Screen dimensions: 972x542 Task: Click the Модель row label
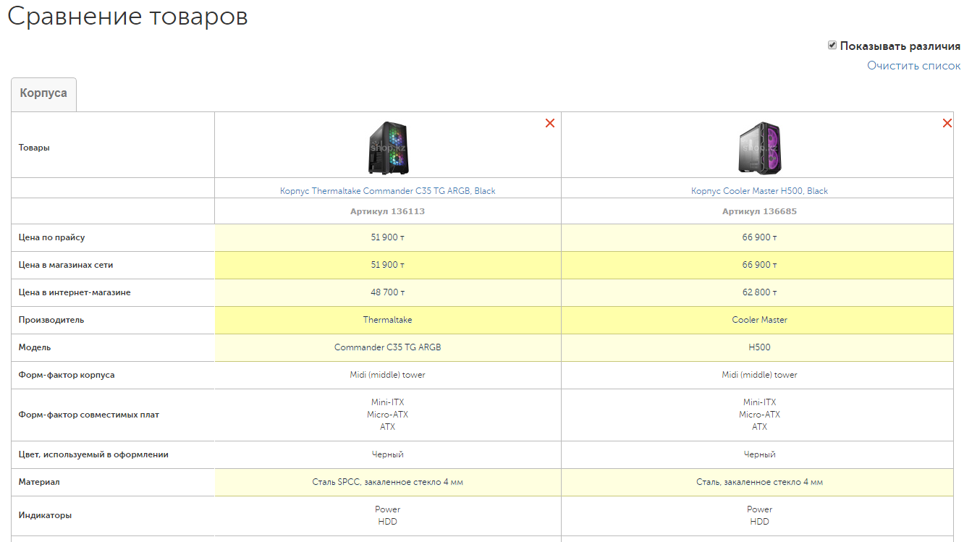[x=35, y=347]
